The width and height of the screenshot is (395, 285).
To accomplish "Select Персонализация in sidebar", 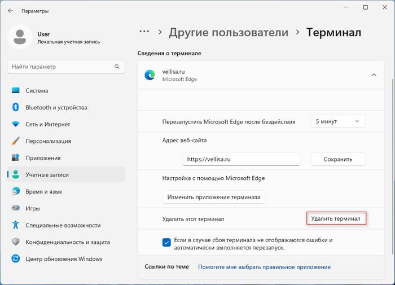I will click(x=66, y=141).
